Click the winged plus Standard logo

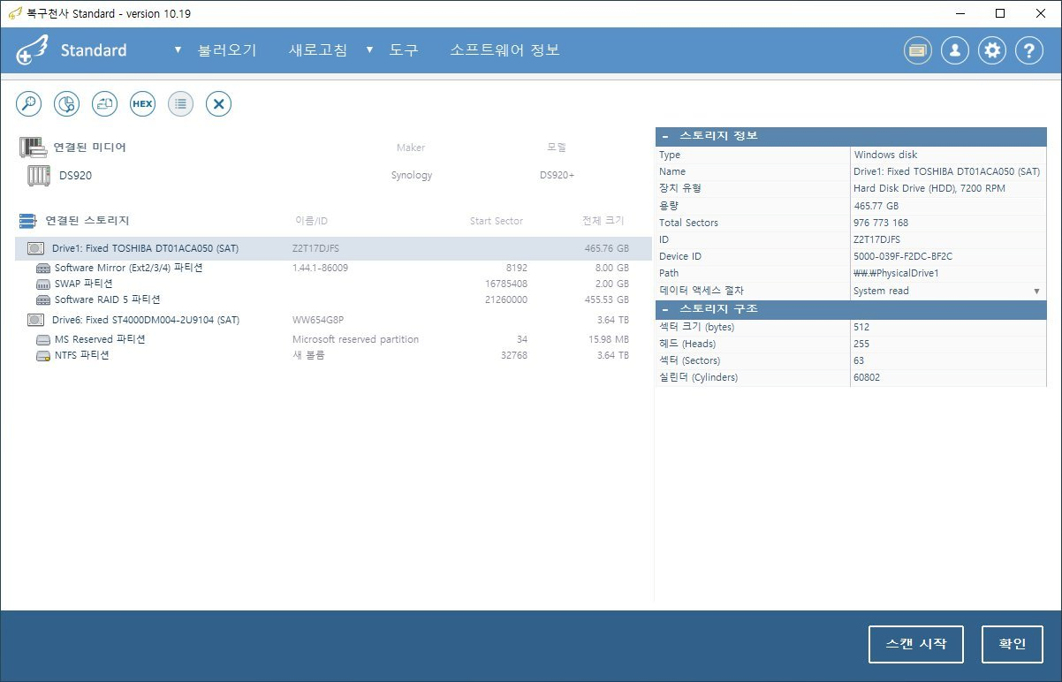[32, 50]
